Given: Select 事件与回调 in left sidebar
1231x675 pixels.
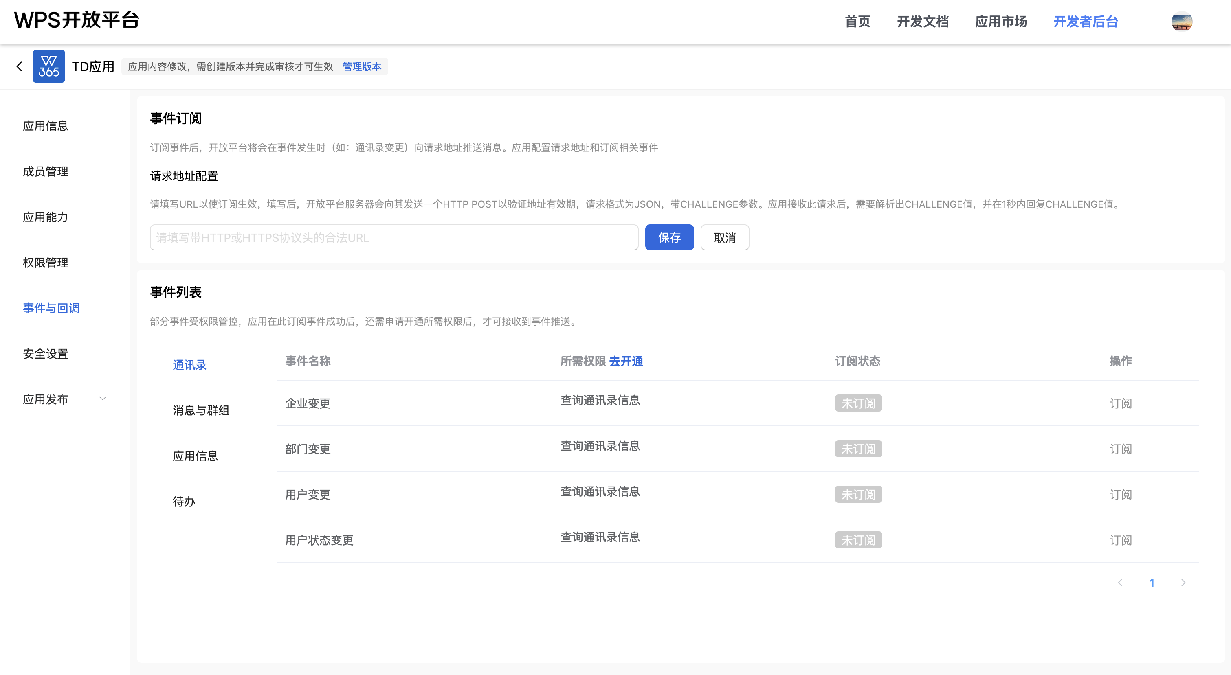Looking at the screenshot, I should pos(51,308).
